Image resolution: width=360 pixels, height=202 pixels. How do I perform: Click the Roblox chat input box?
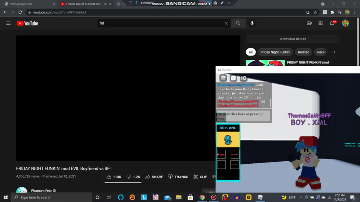tap(244, 116)
